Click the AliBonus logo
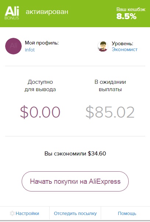Image resolution: width=150 pixels, height=222 pixels. coord(12,13)
